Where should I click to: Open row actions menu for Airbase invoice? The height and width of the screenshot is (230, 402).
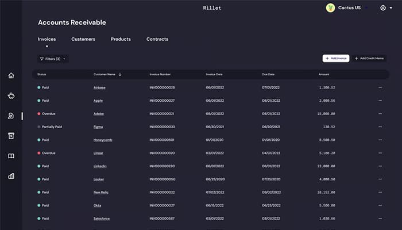380,87
